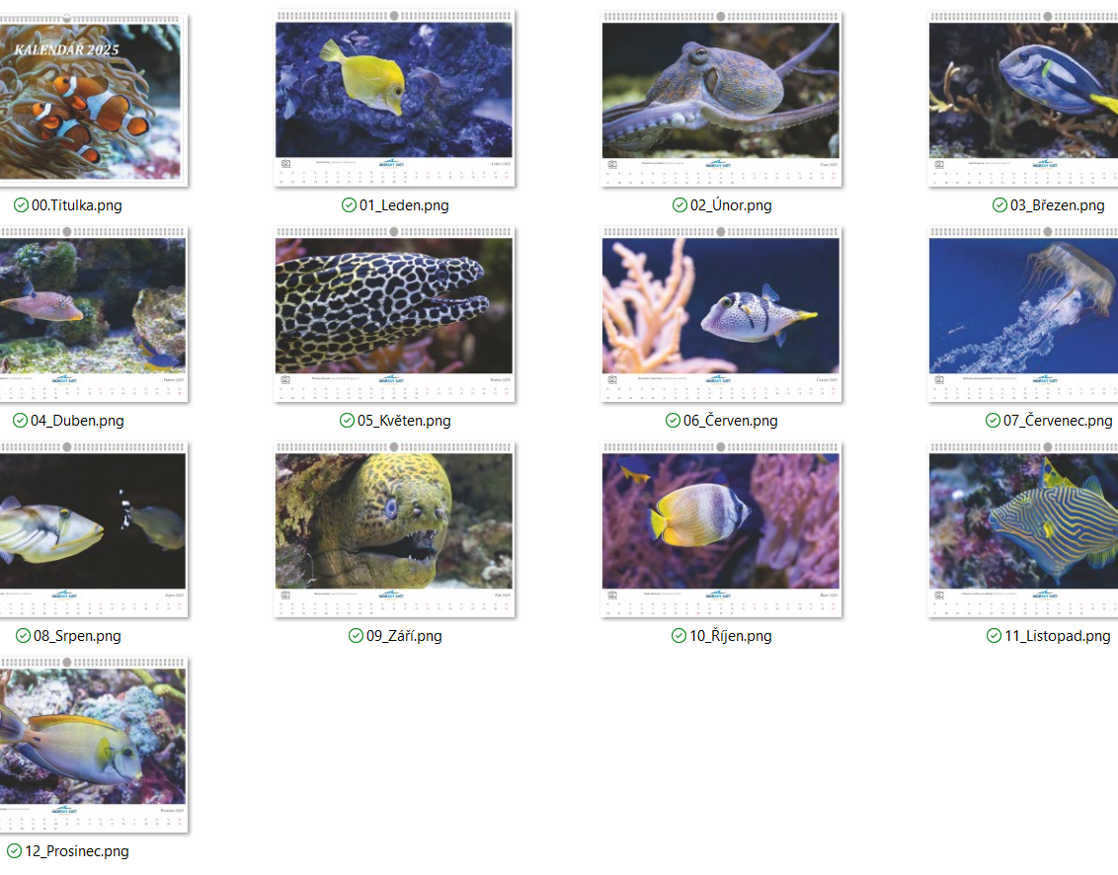Click green checkmark icon beside 04_Duben.png
This screenshot has height=875, width=1118.
tap(20, 421)
